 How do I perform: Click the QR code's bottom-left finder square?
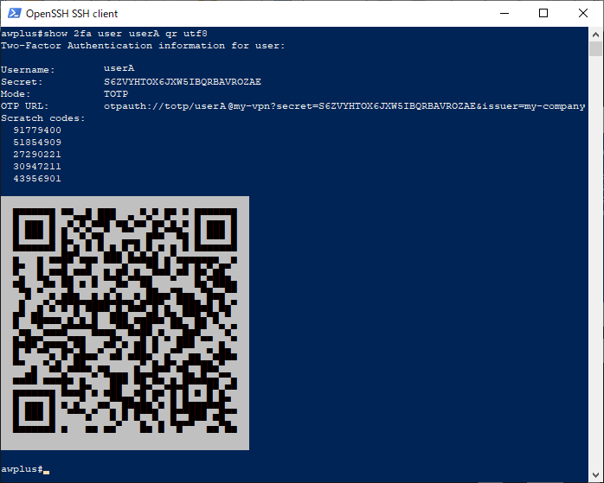pos(35,413)
